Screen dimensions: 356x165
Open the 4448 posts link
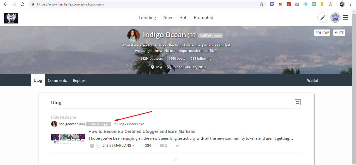pos(177,58)
